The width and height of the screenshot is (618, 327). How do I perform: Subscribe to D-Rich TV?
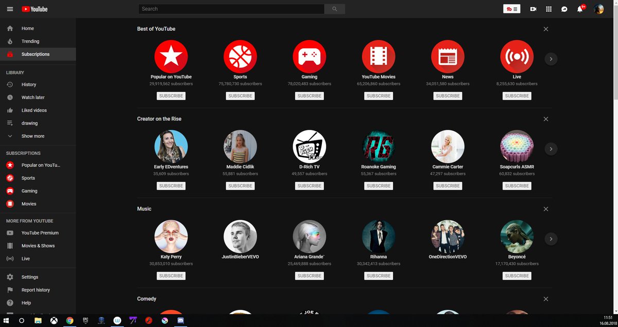(310, 186)
